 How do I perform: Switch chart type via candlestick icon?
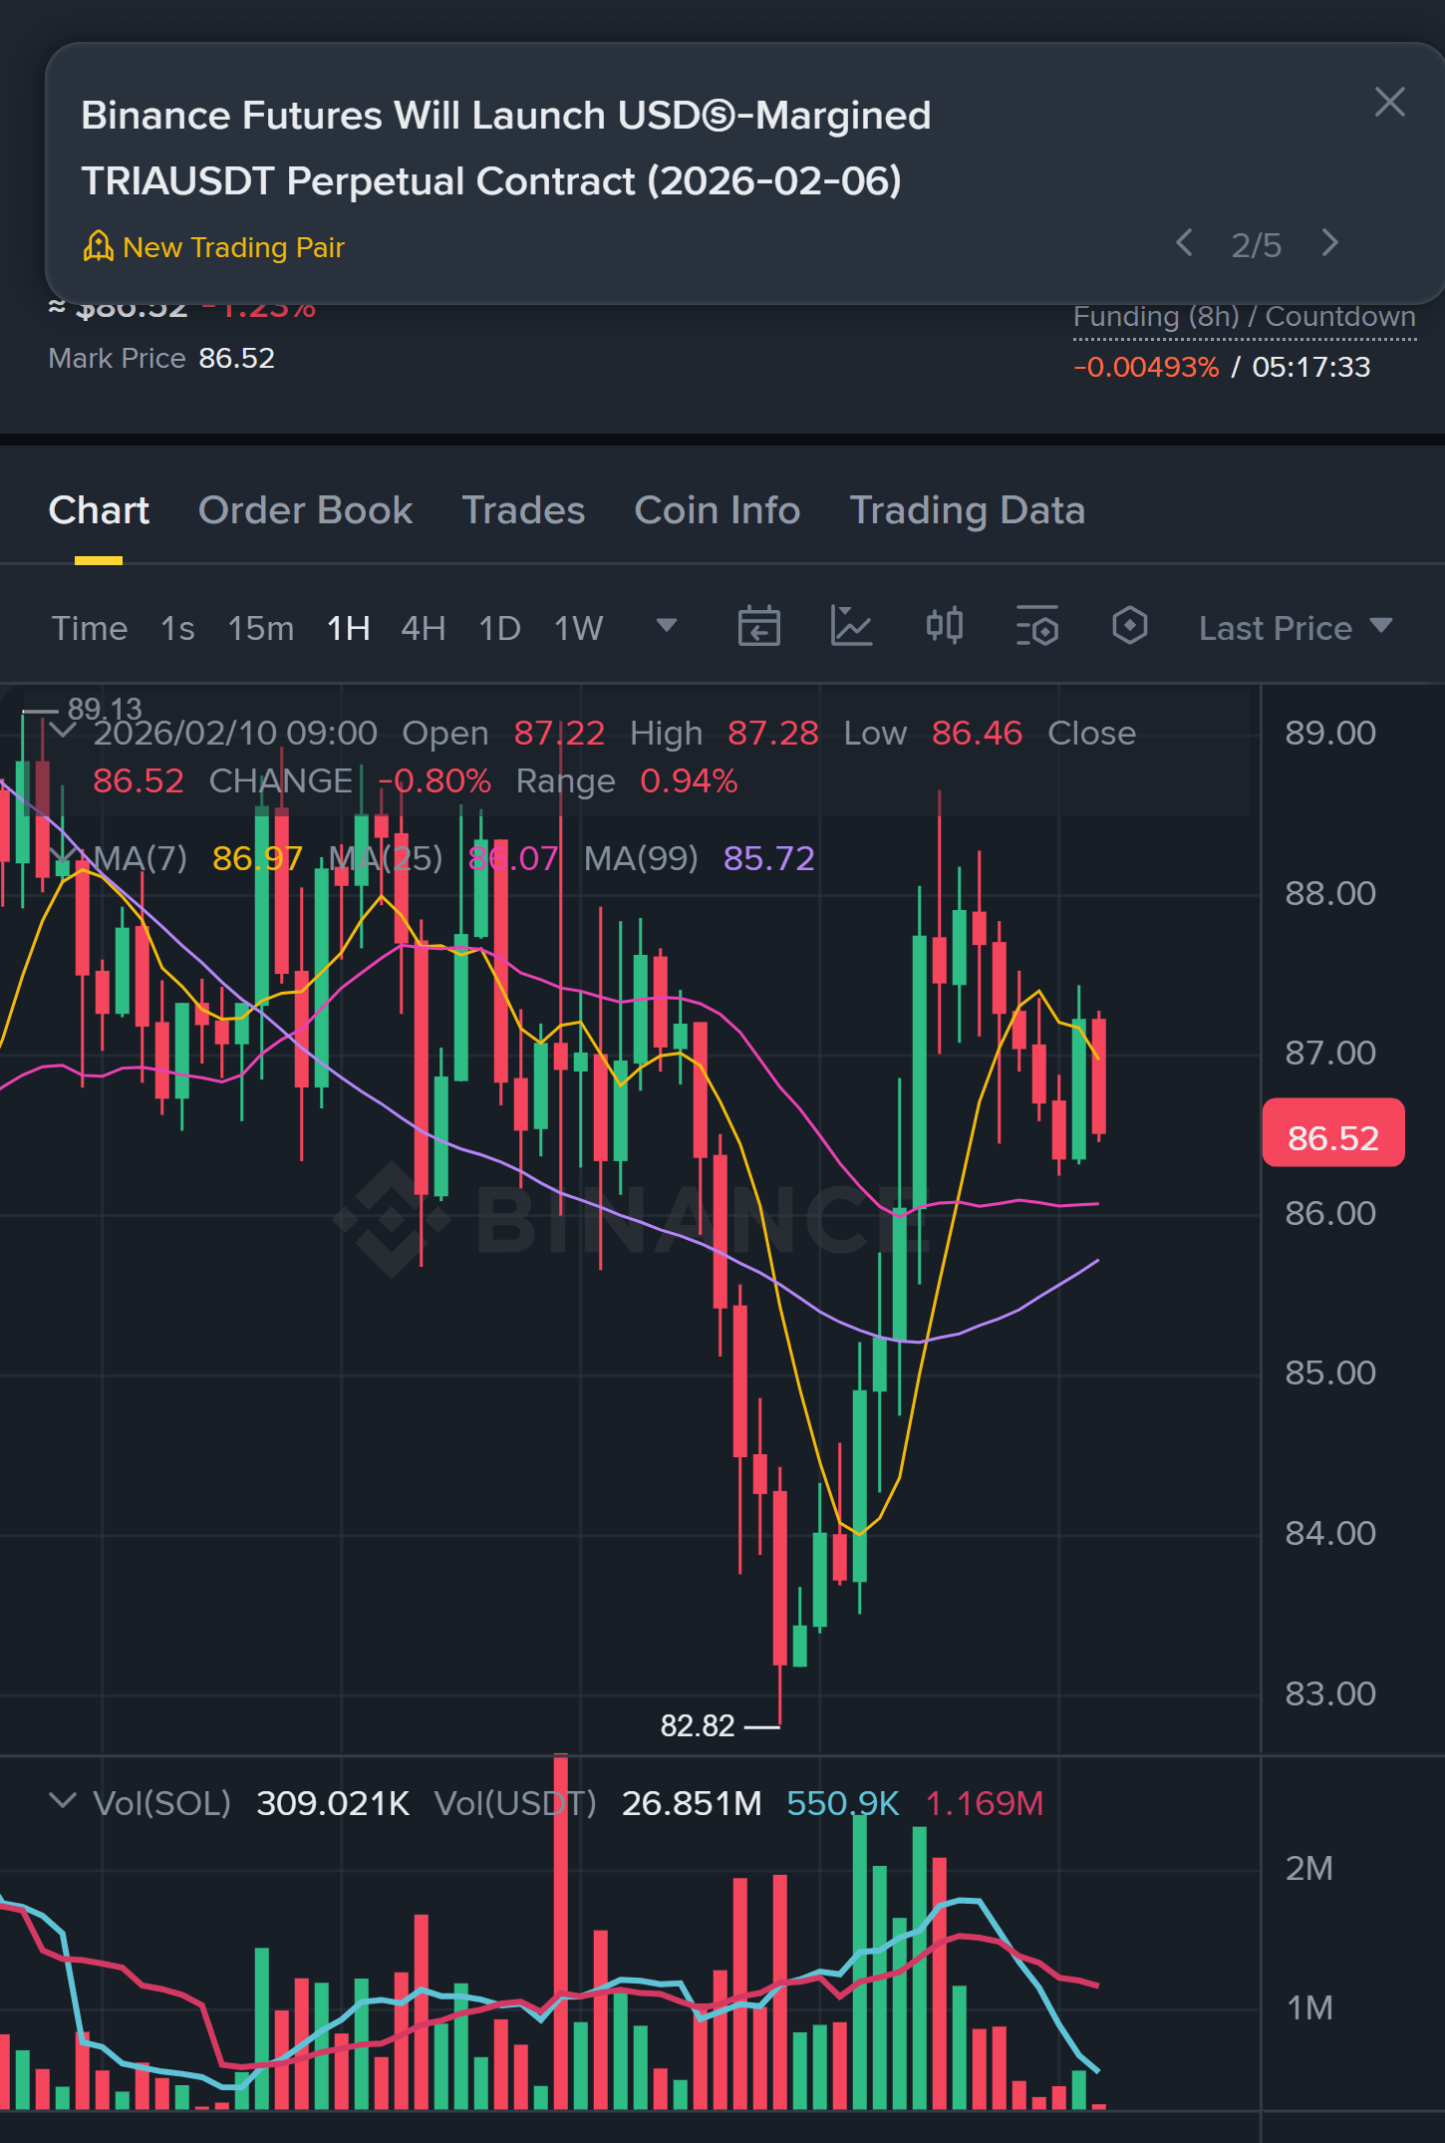(x=944, y=627)
